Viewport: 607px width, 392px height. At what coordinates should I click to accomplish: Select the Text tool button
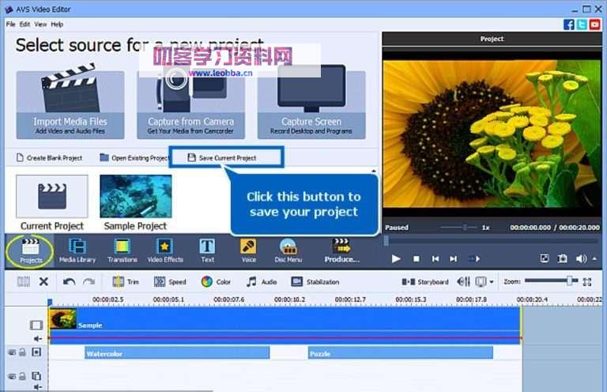pos(208,251)
